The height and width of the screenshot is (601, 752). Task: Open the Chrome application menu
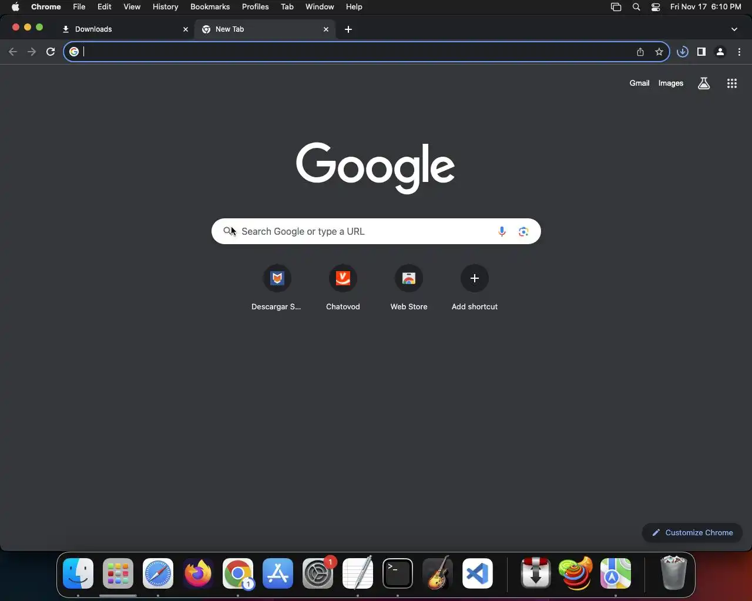(46, 6)
